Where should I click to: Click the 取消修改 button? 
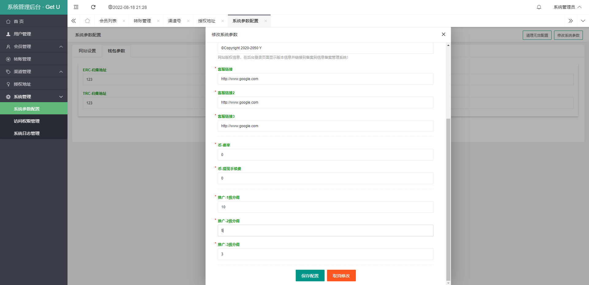point(341,276)
